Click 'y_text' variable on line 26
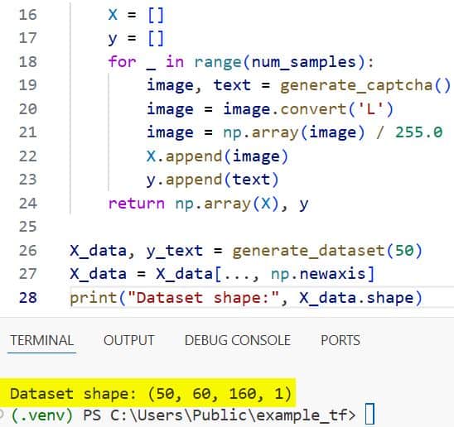The height and width of the screenshot is (427, 454). 175,251
